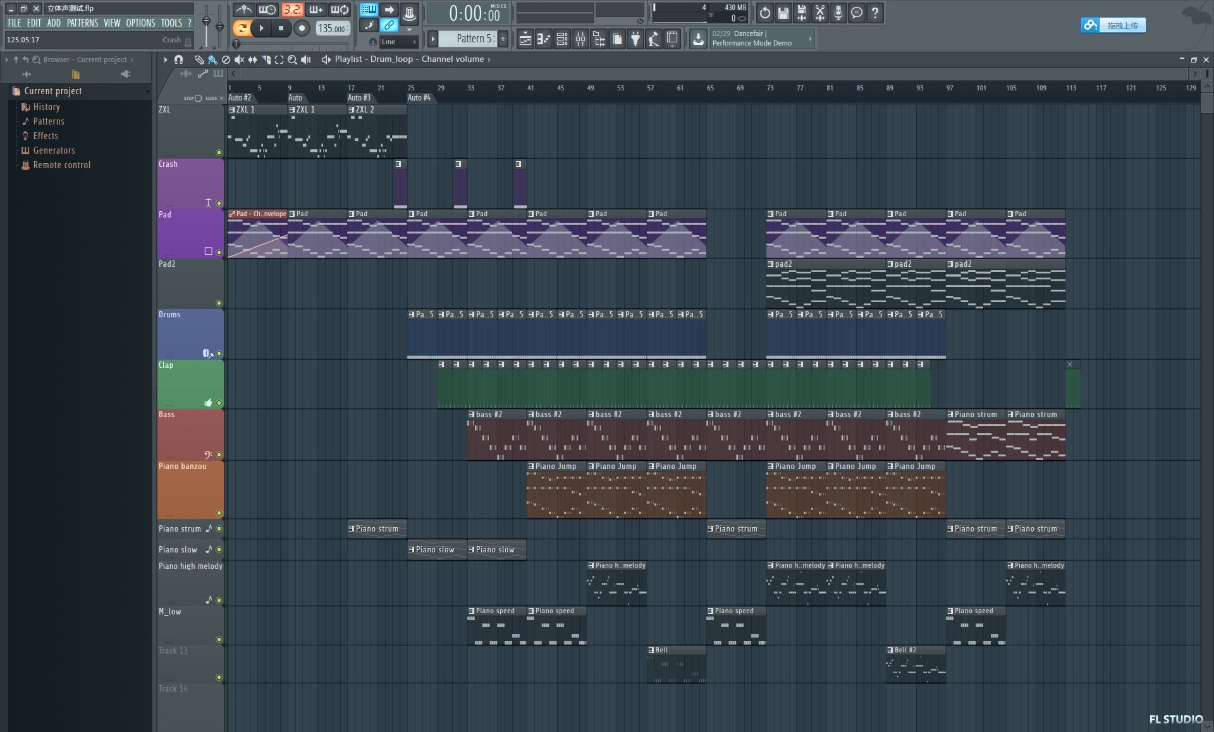Select the playlist zoom magnifier tool
Screen dimensions: 1214x732
(292, 59)
